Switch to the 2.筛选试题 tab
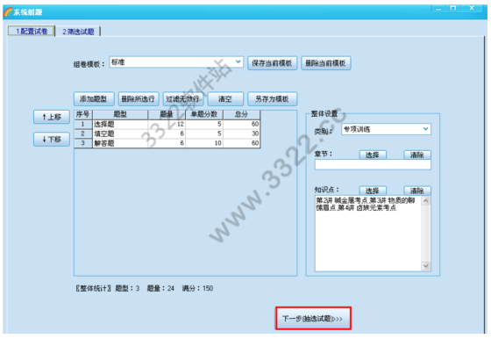Screen dimensions: 491x339 [78, 32]
